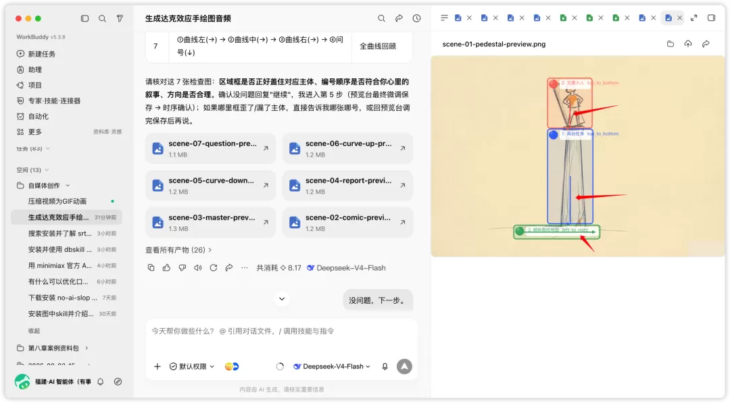Open the 助理 section

click(35, 70)
